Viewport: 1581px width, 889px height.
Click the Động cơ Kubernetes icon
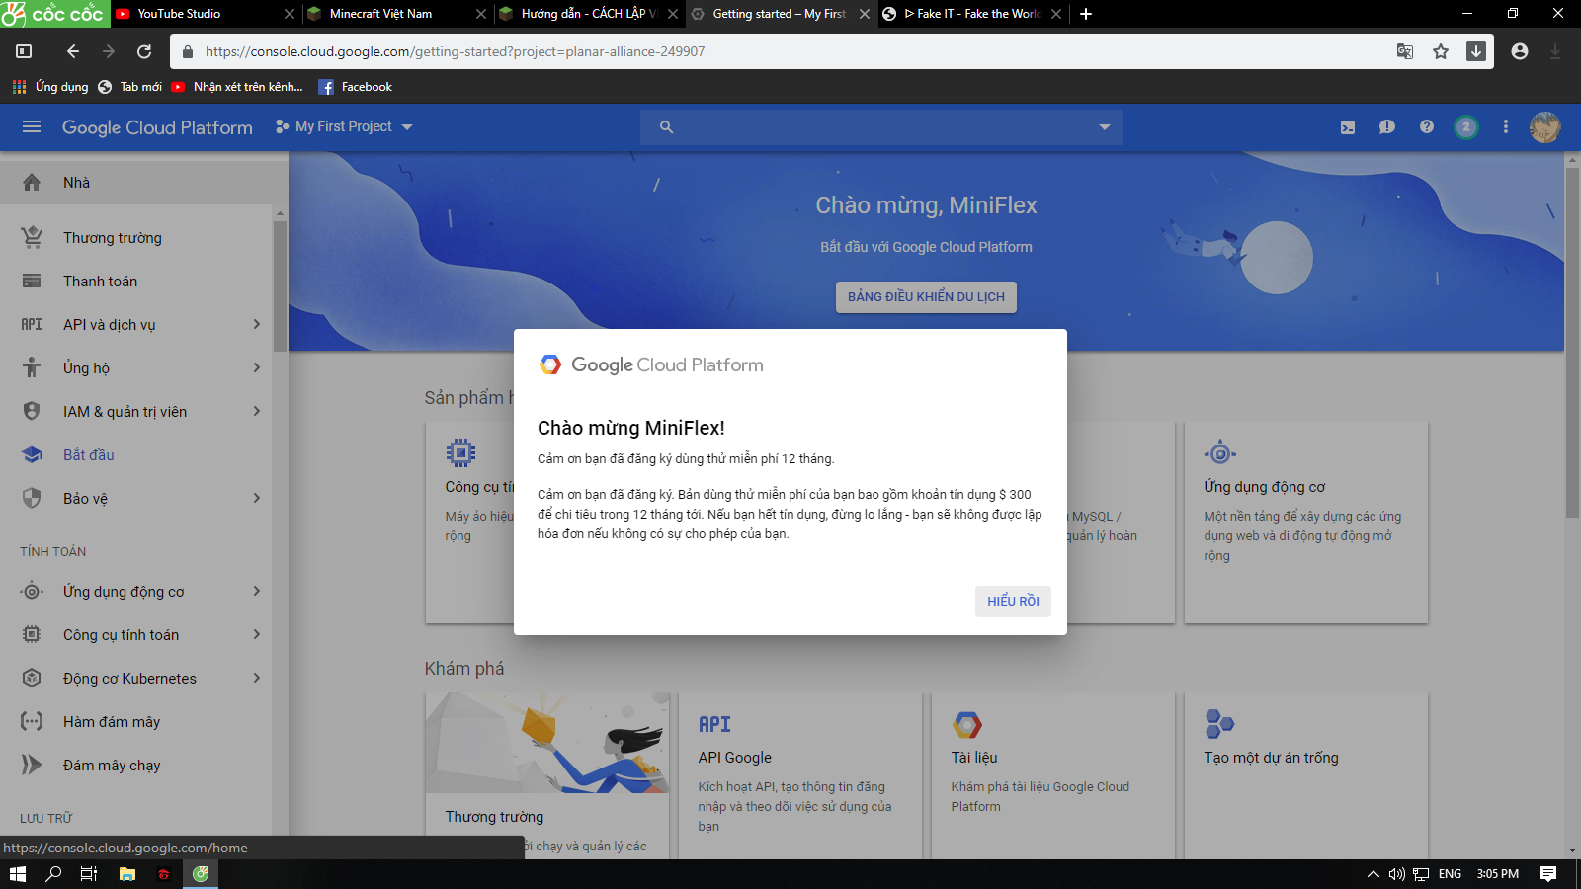click(x=32, y=678)
